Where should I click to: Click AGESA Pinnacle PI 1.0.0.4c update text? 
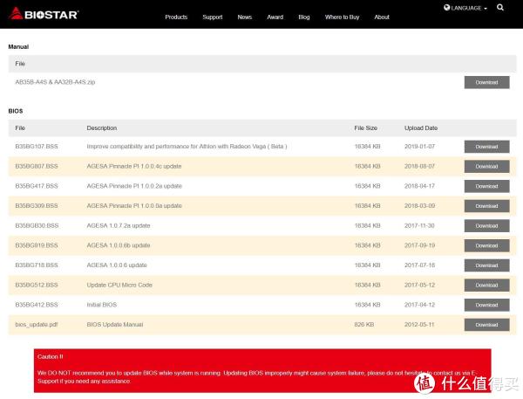click(134, 166)
